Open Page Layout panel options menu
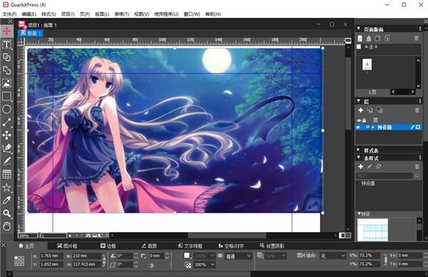The width and height of the screenshot is (428, 277). [x=420, y=29]
